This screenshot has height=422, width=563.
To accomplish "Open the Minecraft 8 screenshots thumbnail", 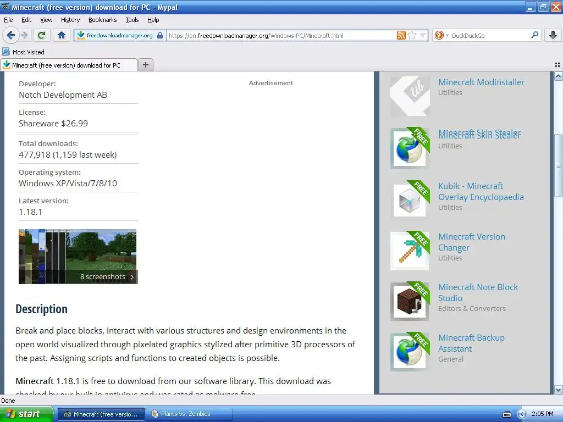I will (x=78, y=257).
